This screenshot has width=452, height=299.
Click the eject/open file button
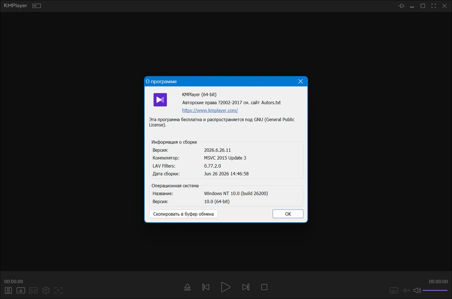[x=188, y=287]
